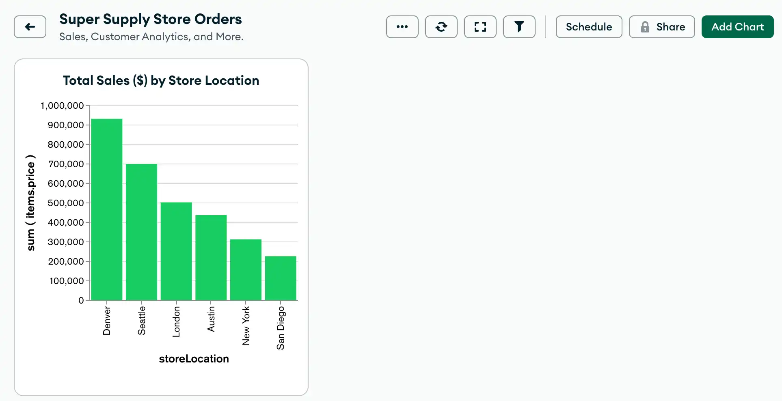Viewport: 782px width, 401px height.
Task: Open the ellipsis more-options menu
Action: pyautogui.click(x=402, y=27)
